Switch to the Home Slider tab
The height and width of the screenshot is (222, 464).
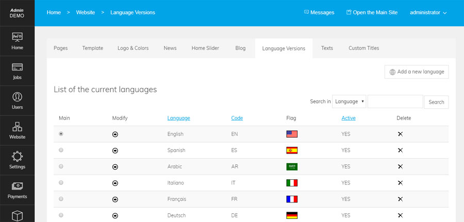[x=205, y=48]
